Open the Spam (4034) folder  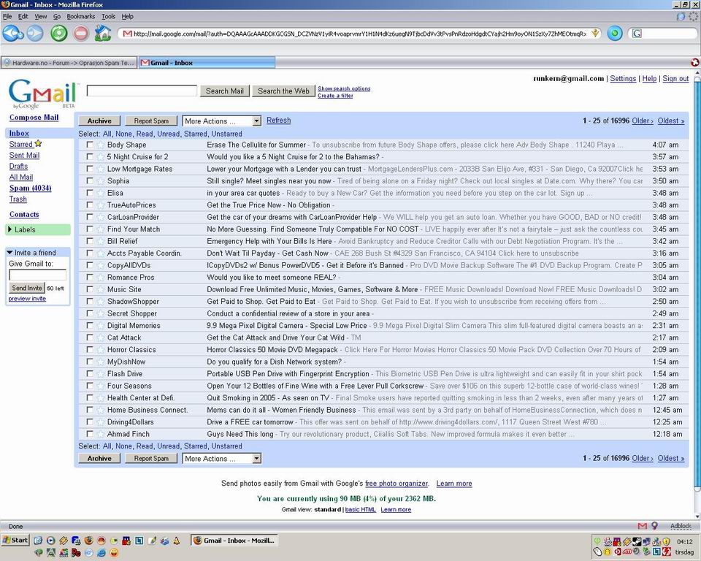pos(31,188)
